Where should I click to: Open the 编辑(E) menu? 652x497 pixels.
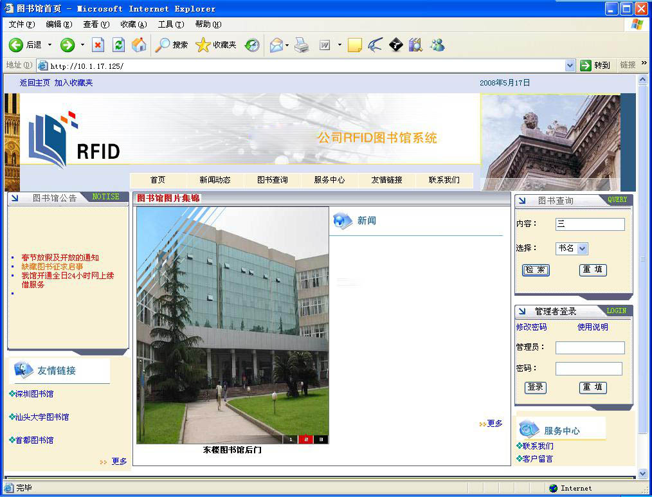[59, 24]
